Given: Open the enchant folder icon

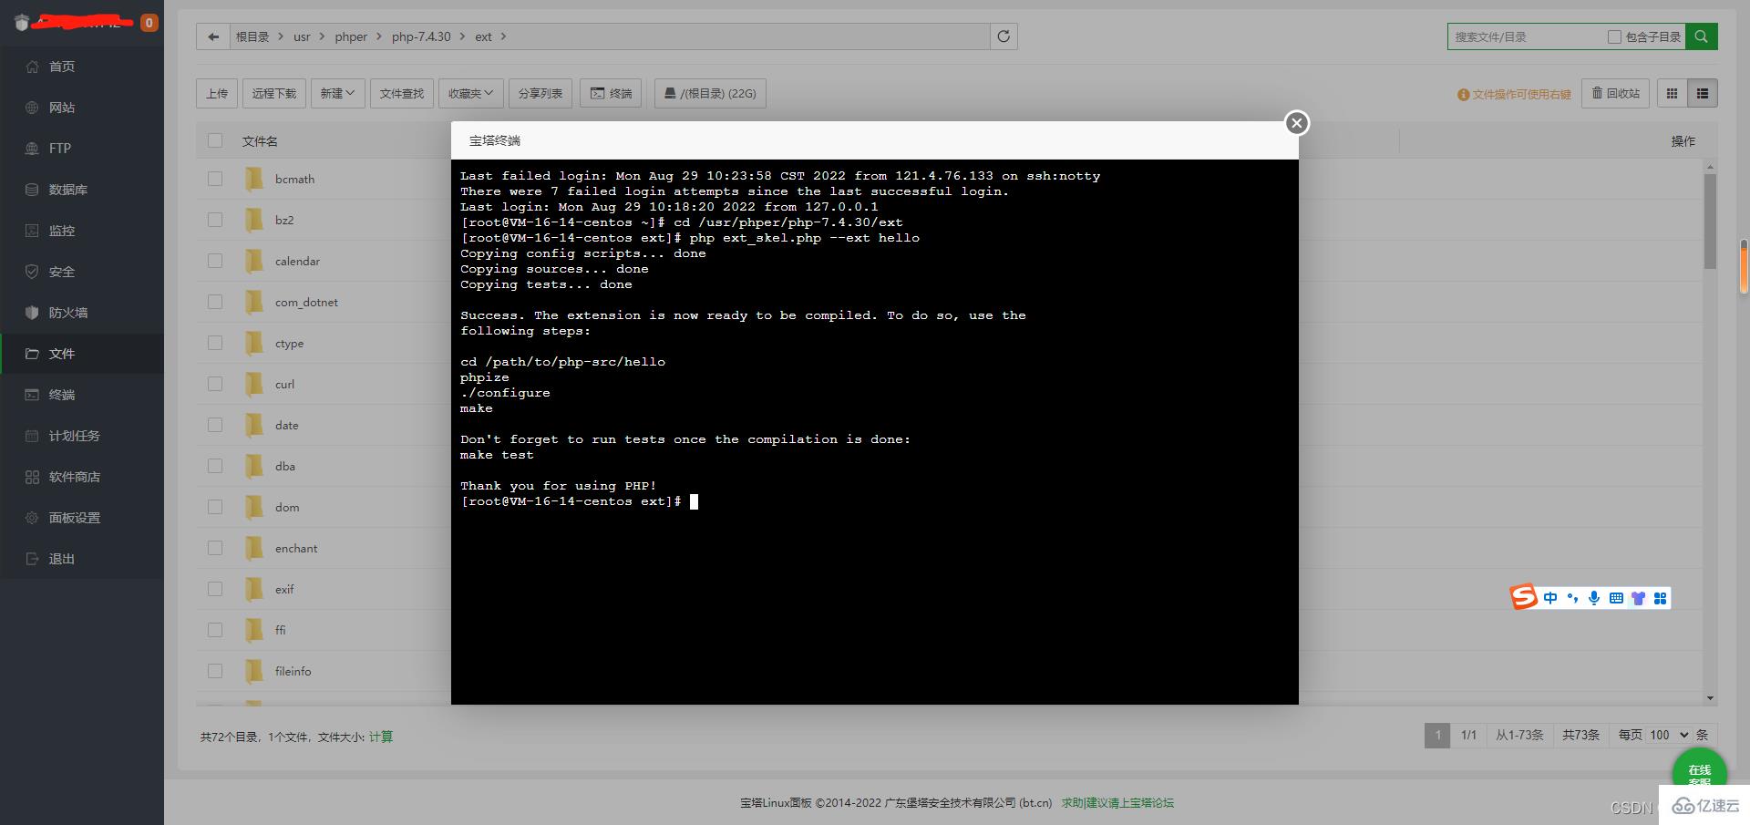Looking at the screenshot, I should click(x=254, y=548).
